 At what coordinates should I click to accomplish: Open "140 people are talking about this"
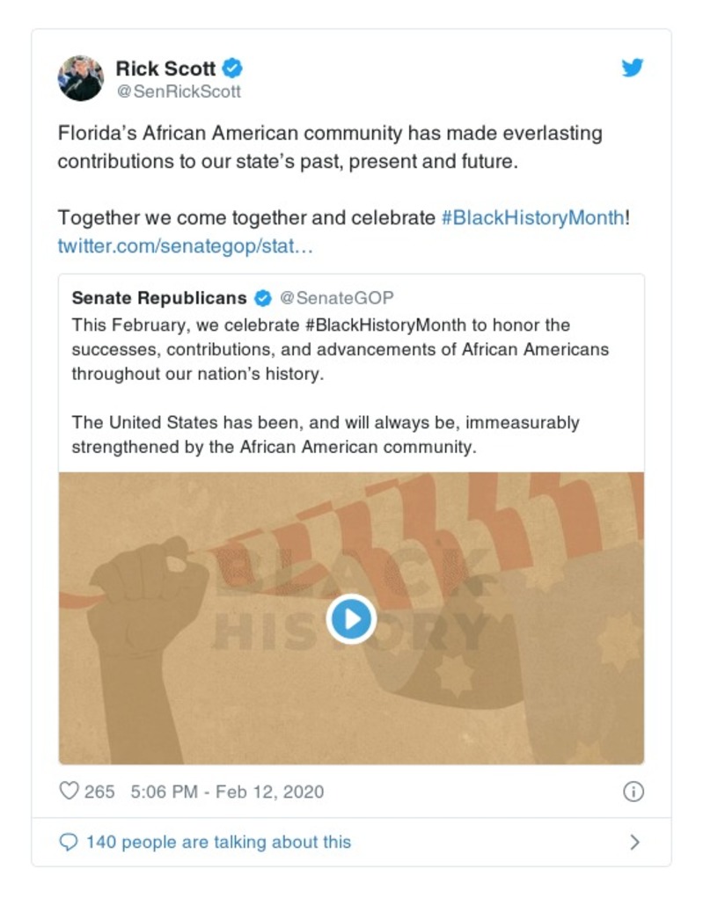click(218, 843)
